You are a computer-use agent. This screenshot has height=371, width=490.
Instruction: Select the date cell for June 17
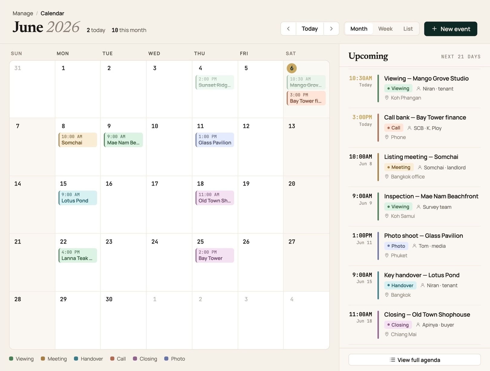pos(169,205)
